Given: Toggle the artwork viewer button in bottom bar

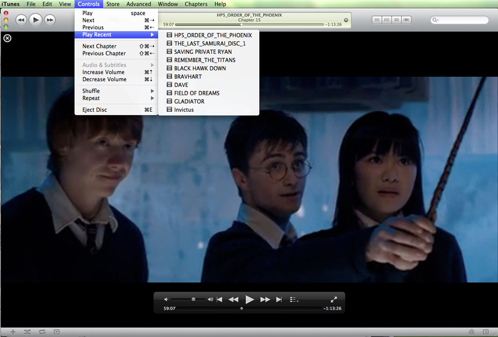Looking at the screenshot, I should point(56,332).
